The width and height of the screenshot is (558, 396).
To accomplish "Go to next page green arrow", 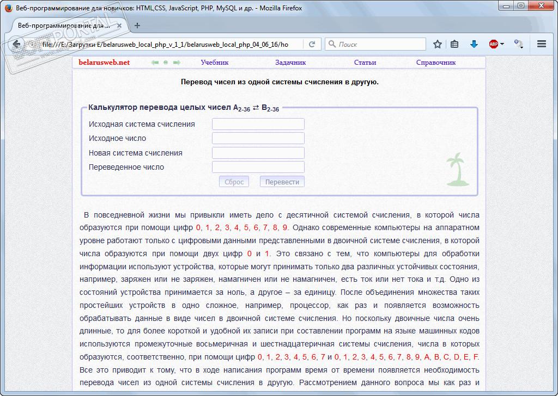I will (177, 63).
